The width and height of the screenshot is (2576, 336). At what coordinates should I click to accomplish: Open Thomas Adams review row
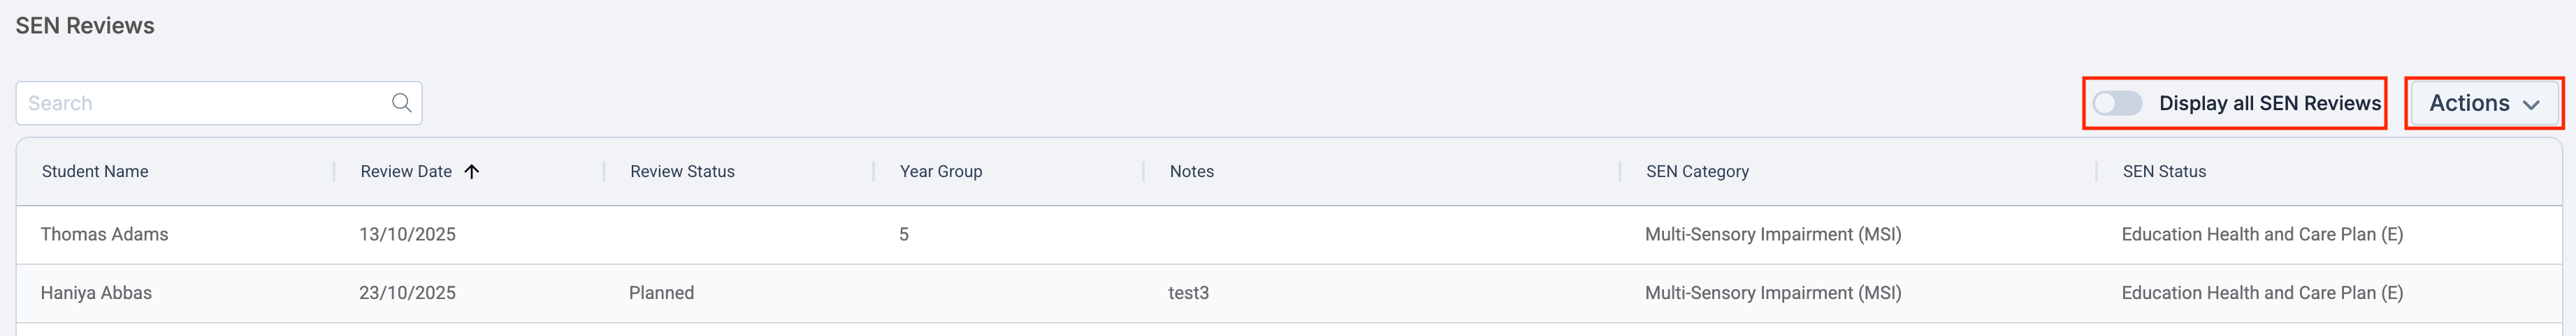pos(104,234)
